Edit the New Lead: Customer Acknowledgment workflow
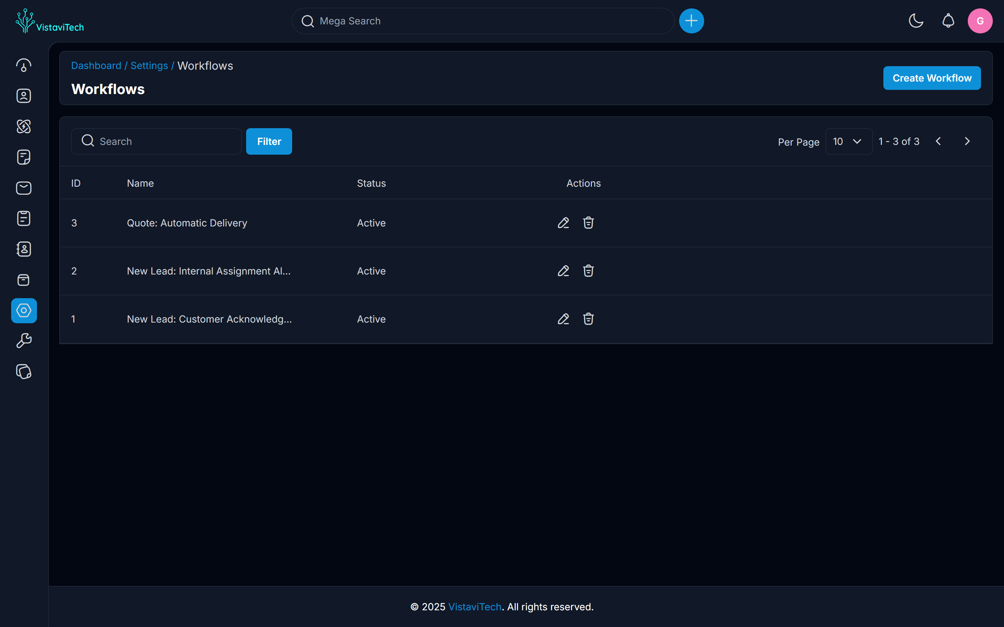 563,319
